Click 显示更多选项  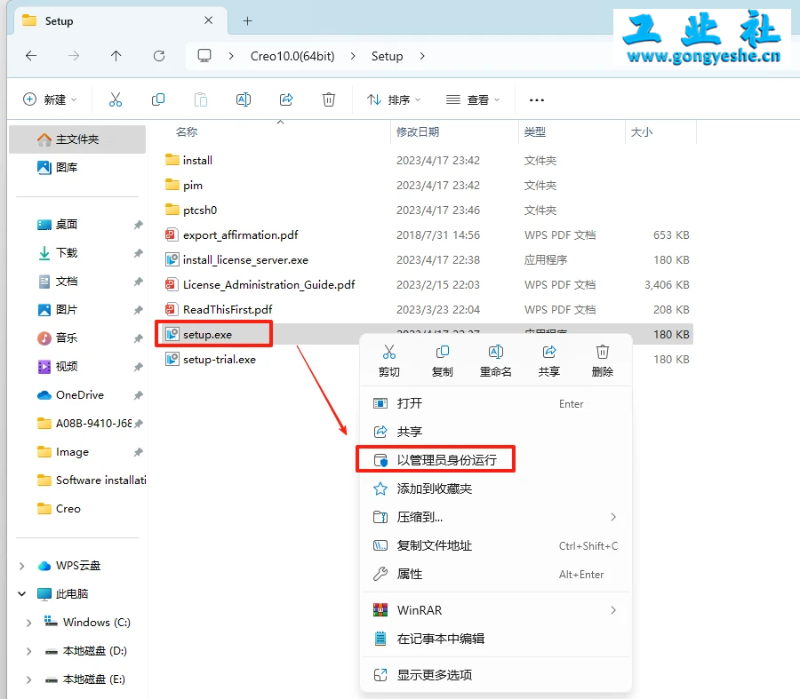click(496, 675)
